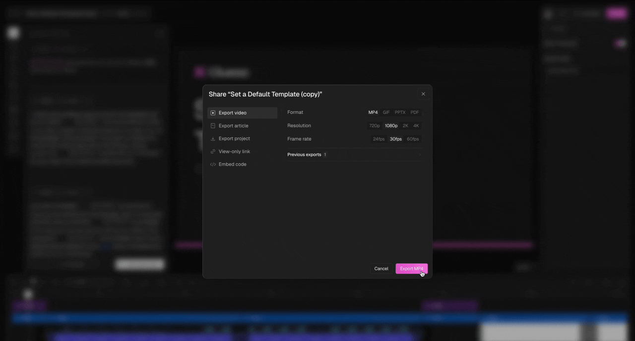This screenshot has height=341, width=635.
Task: Choose MP4 as the export format
Action: (373, 112)
